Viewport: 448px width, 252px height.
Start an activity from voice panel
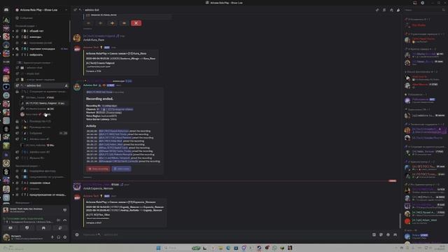tap(43, 227)
